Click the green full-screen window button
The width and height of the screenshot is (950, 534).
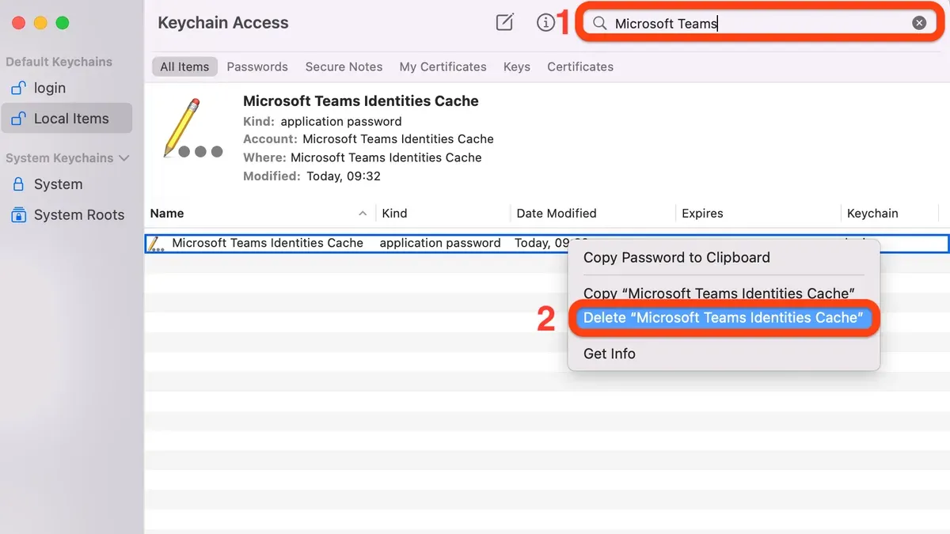[63, 23]
